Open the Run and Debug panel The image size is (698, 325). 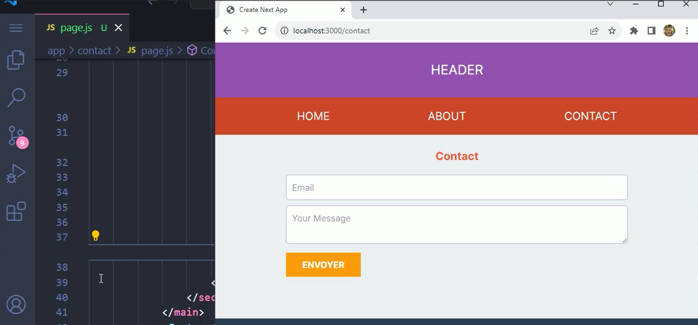(17, 173)
